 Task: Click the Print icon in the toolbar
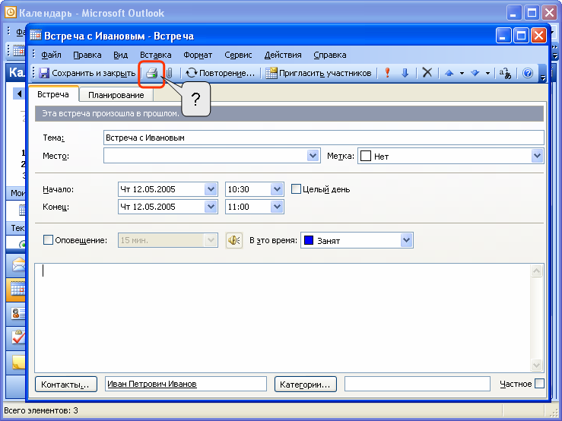click(152, 73)
